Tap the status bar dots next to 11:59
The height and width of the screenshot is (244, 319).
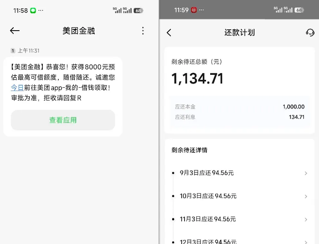(201, 10)
